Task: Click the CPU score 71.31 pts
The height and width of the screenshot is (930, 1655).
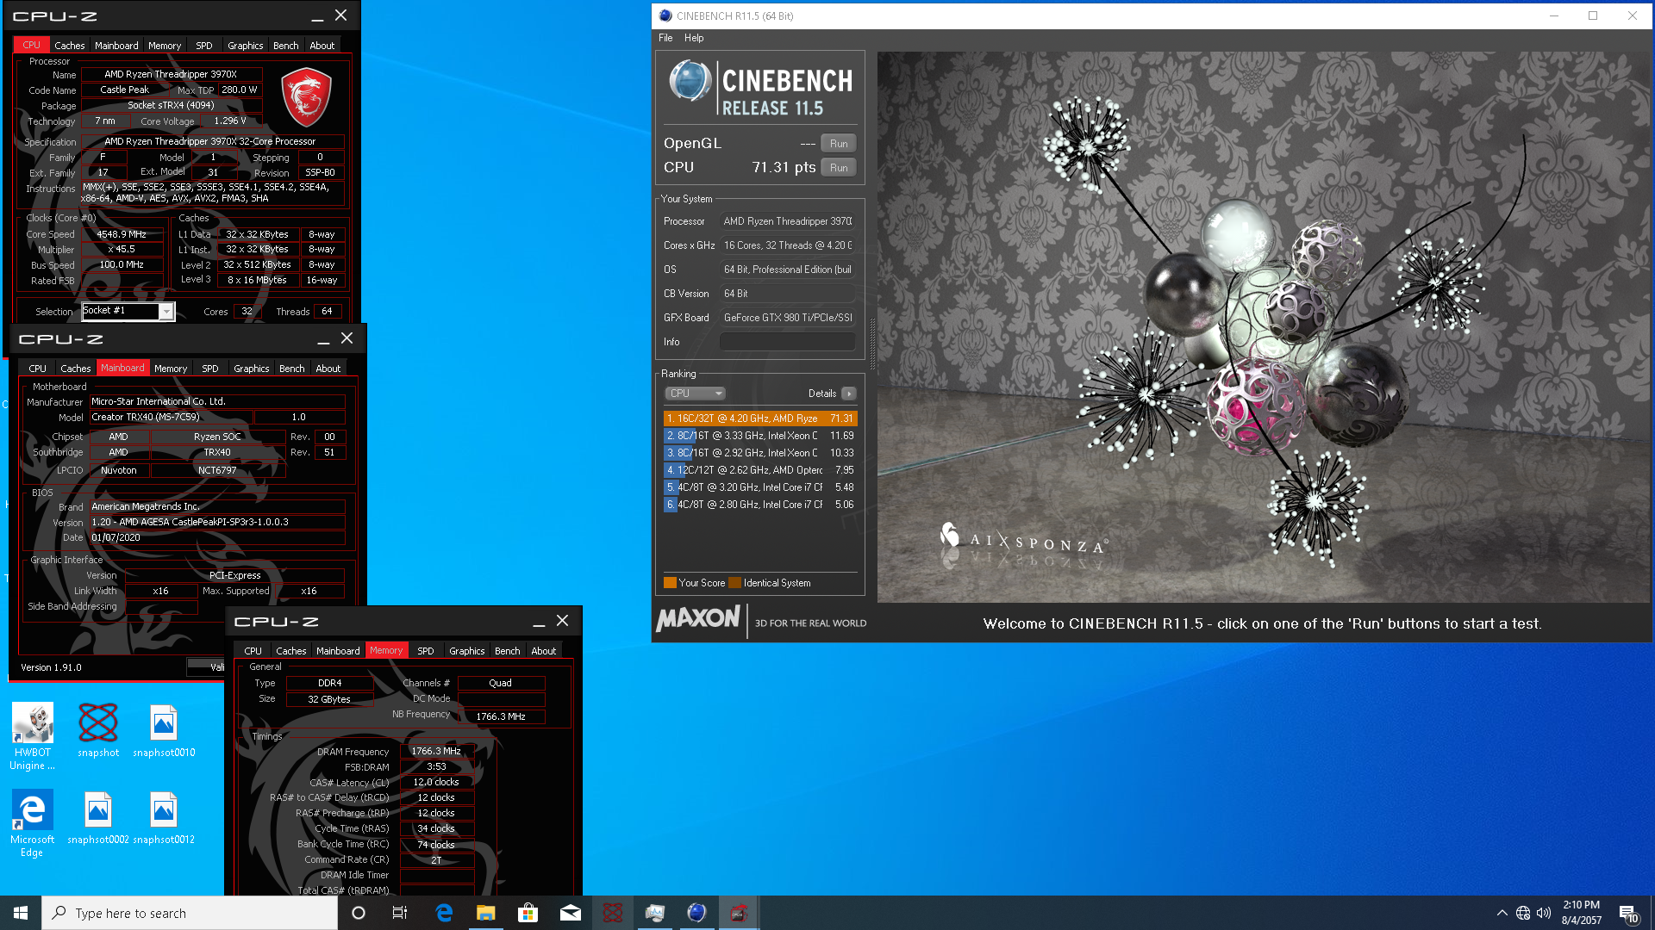Action: click(x=783, y=167)
